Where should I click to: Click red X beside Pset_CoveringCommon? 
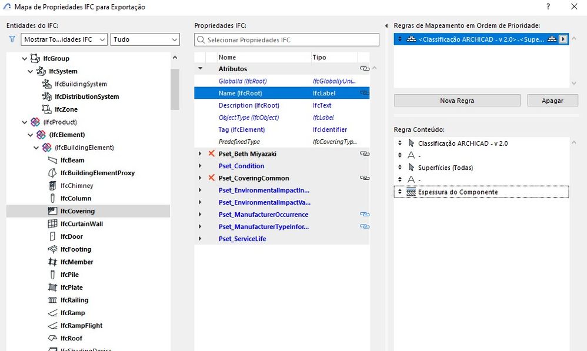212,178
